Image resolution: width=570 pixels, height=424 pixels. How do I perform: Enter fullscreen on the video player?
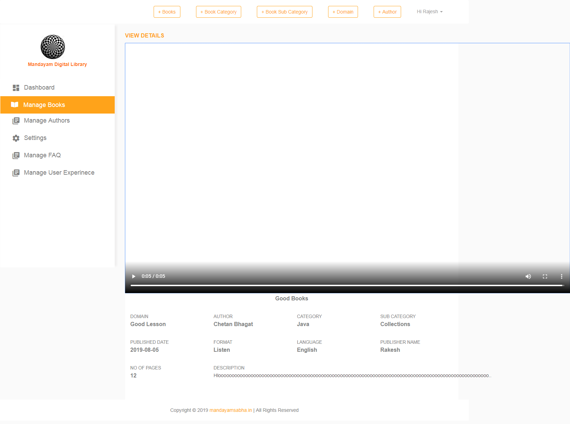545,276
